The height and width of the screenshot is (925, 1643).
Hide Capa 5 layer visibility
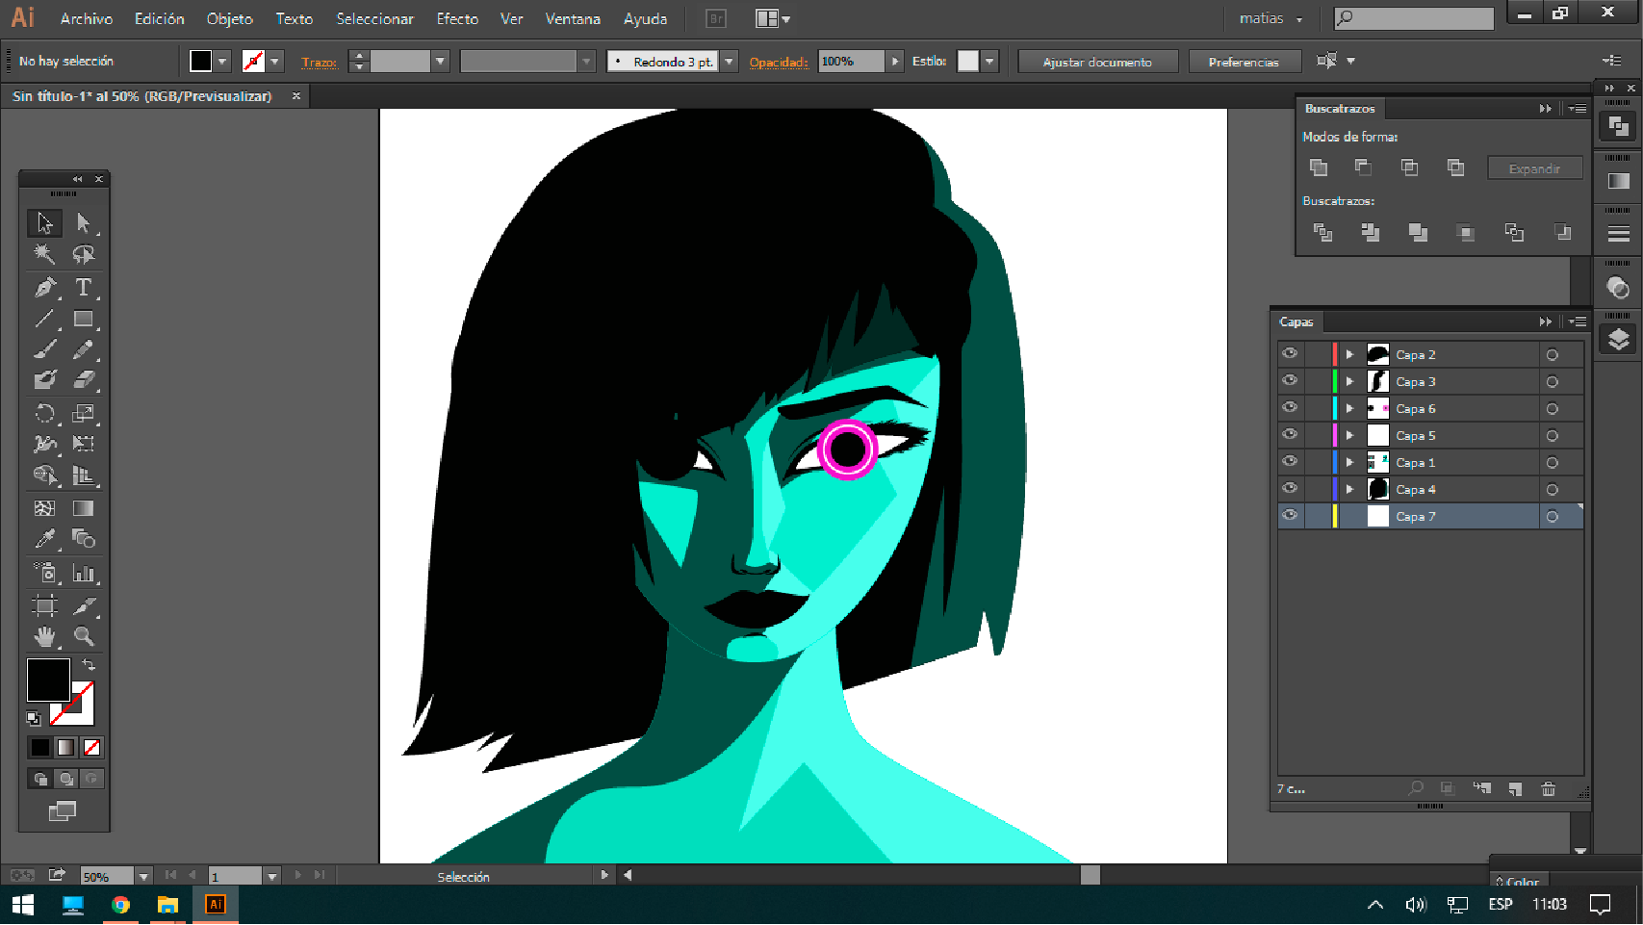(1290, 435)
